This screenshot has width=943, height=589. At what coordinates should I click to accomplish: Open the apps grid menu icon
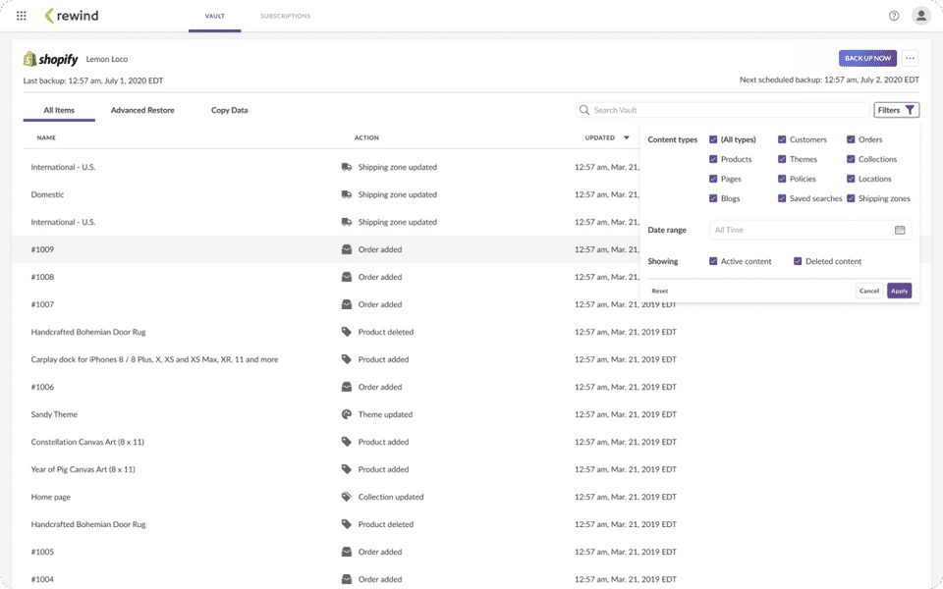coord(21,16)
